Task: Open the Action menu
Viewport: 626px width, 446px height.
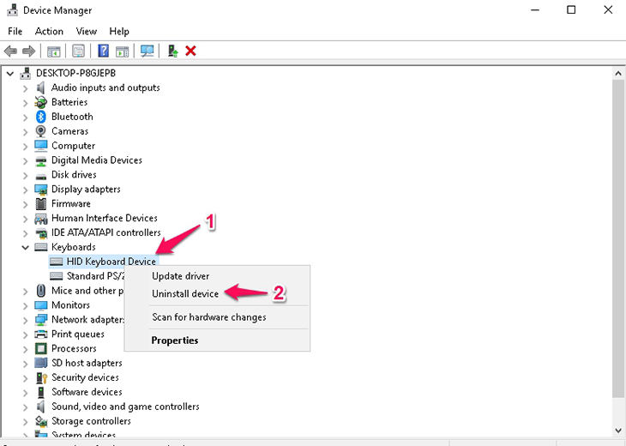Action: 49,31
